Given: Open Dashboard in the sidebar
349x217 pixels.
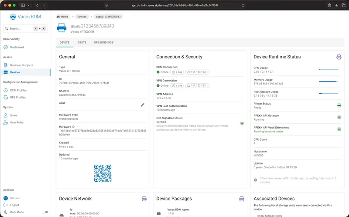Looking at the screenshot, I should pyautogui.click(x=17, y=47).
